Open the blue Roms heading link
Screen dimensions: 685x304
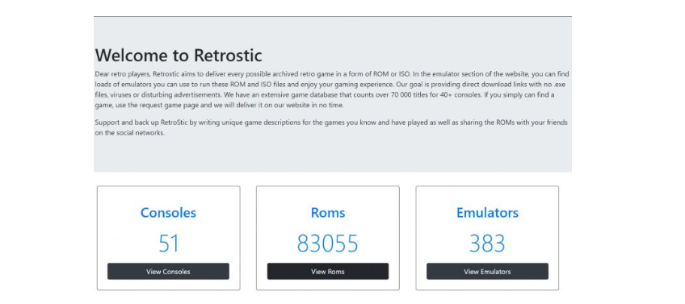pyautogui.click(x=328, y=213)
